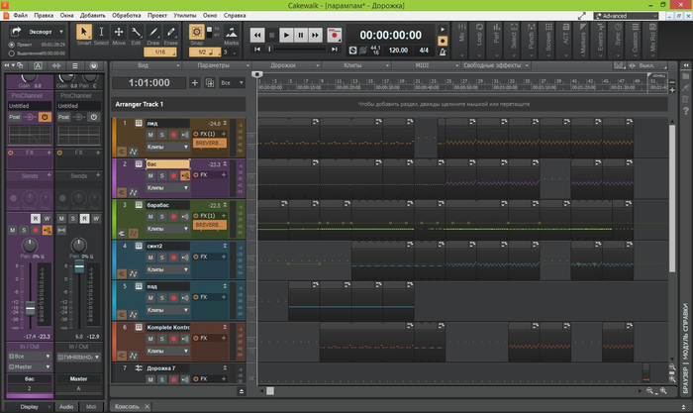
Task: Expand the Экспорт dropdown arrow
Action: (x=61, y=32)
